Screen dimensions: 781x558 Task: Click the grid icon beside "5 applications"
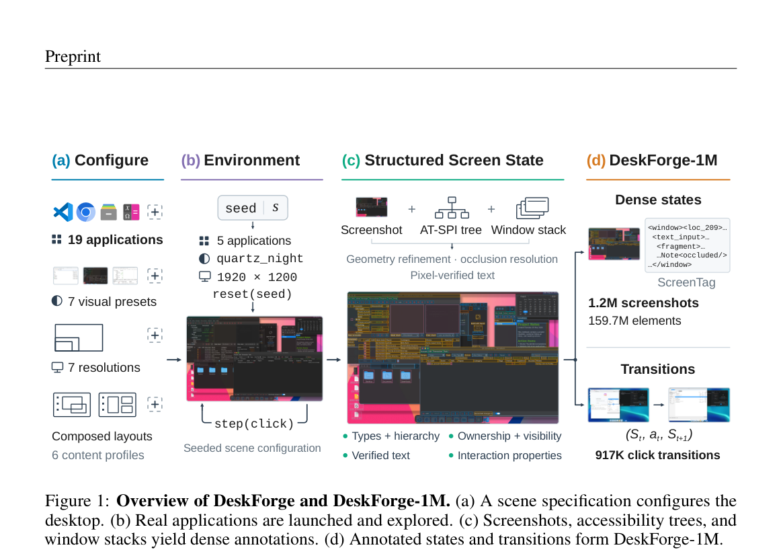point(204,241)
